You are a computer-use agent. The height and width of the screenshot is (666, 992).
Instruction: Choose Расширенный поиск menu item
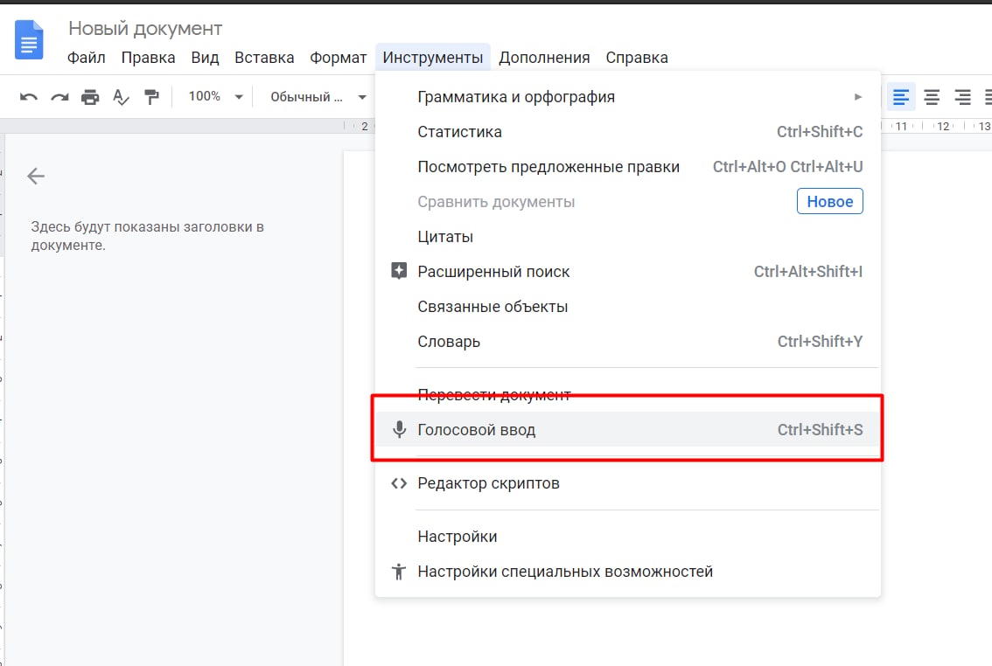point(627,271)
